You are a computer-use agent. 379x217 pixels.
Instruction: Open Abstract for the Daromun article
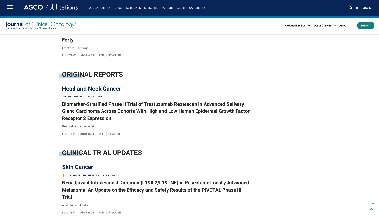tap(87, 213)
